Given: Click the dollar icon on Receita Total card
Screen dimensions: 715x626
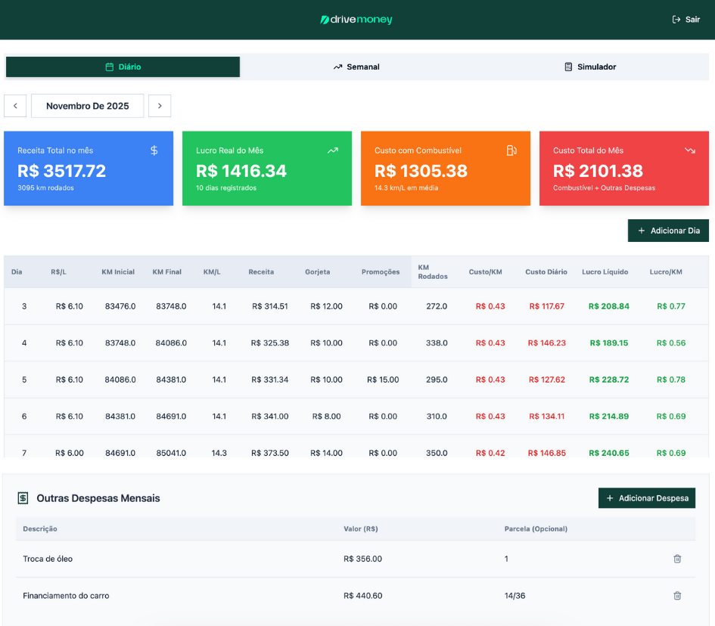Looking at the screenshot, I should pos(154,150).
